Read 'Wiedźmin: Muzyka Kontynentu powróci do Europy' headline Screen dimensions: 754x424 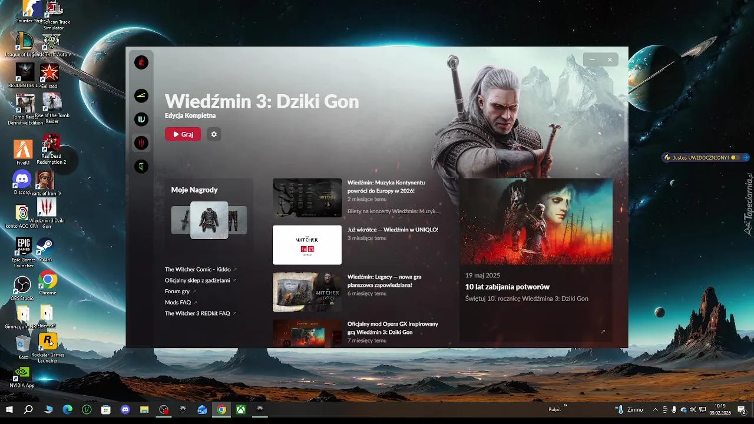386,187
